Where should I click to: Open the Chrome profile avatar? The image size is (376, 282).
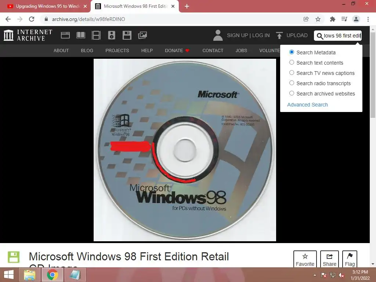[x=356, y=19]
